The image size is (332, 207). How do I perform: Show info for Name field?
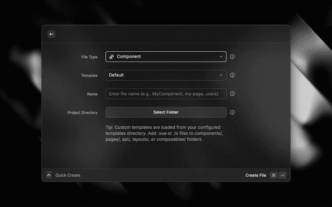pos(232,94)
